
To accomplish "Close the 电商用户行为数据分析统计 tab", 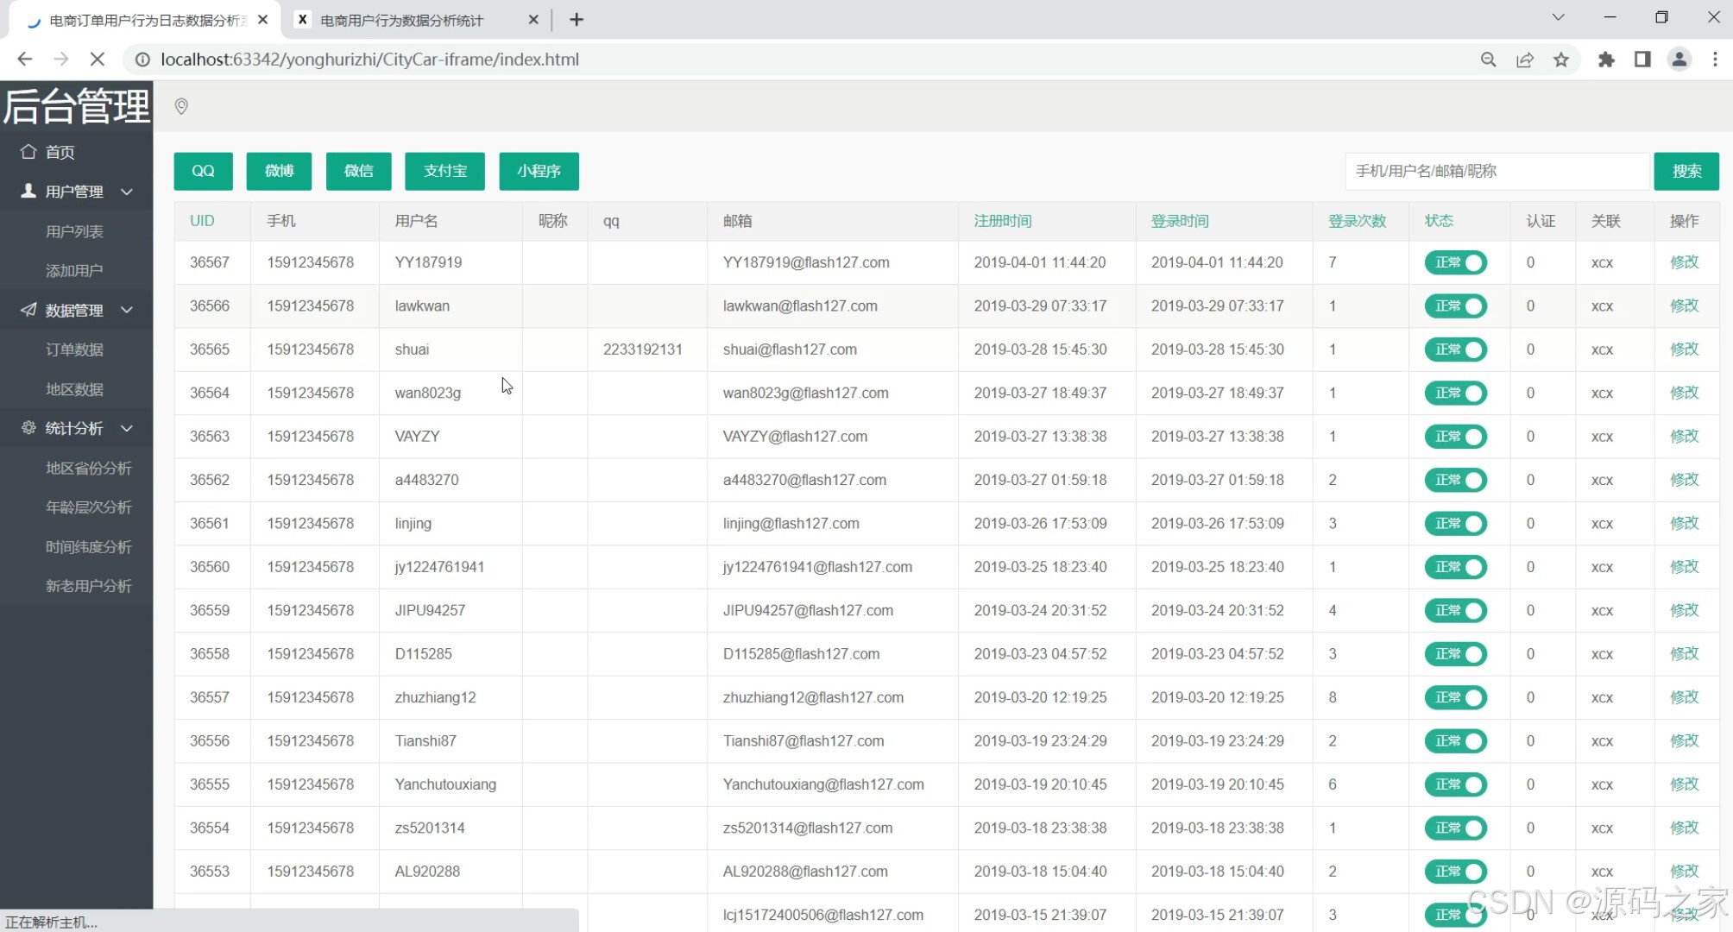I will pos(533,19).
